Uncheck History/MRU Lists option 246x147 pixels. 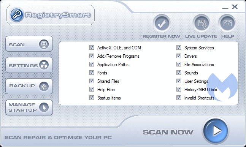tap(179, 89)
